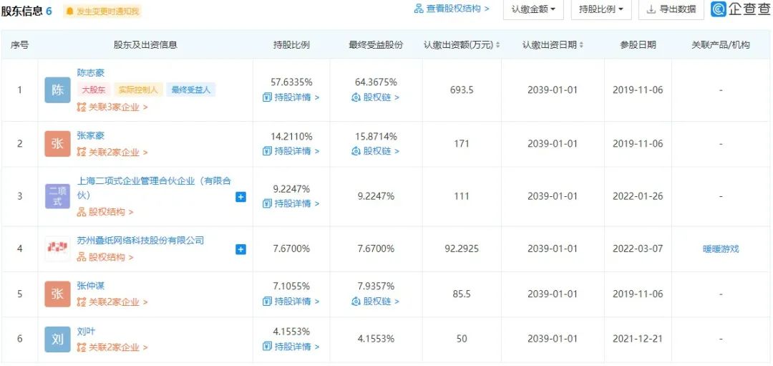Viewport: 773px width, 366px height.
Task: Open shareholder 陈志豪 name link
Action: 91,73
